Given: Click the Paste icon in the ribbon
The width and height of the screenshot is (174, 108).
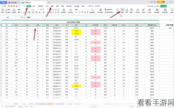Looking at the screenshot, I should [x=2, y=10].
